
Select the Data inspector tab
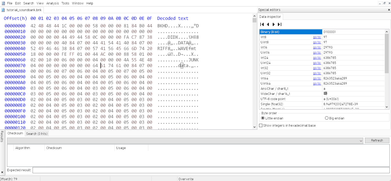pyautogui.click(x=270, y=16)
